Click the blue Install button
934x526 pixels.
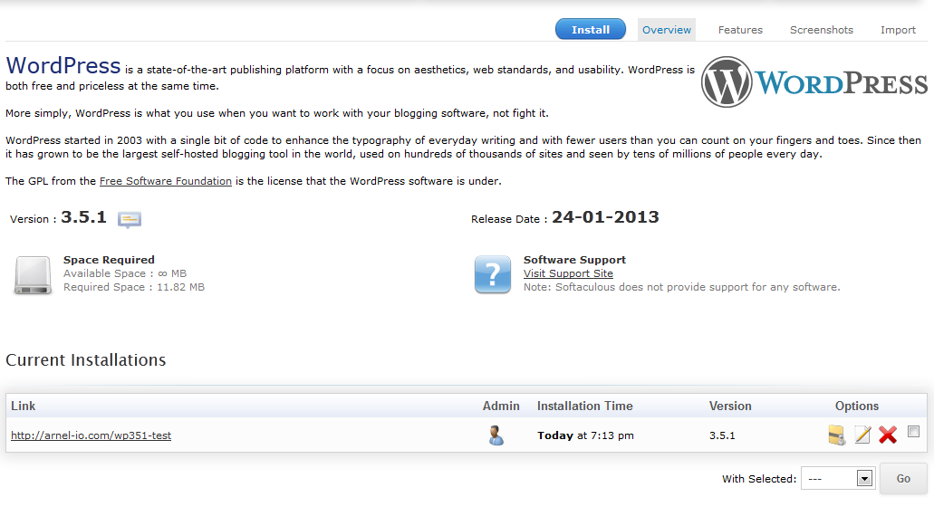pyautogui.click(x=590, y=30)
